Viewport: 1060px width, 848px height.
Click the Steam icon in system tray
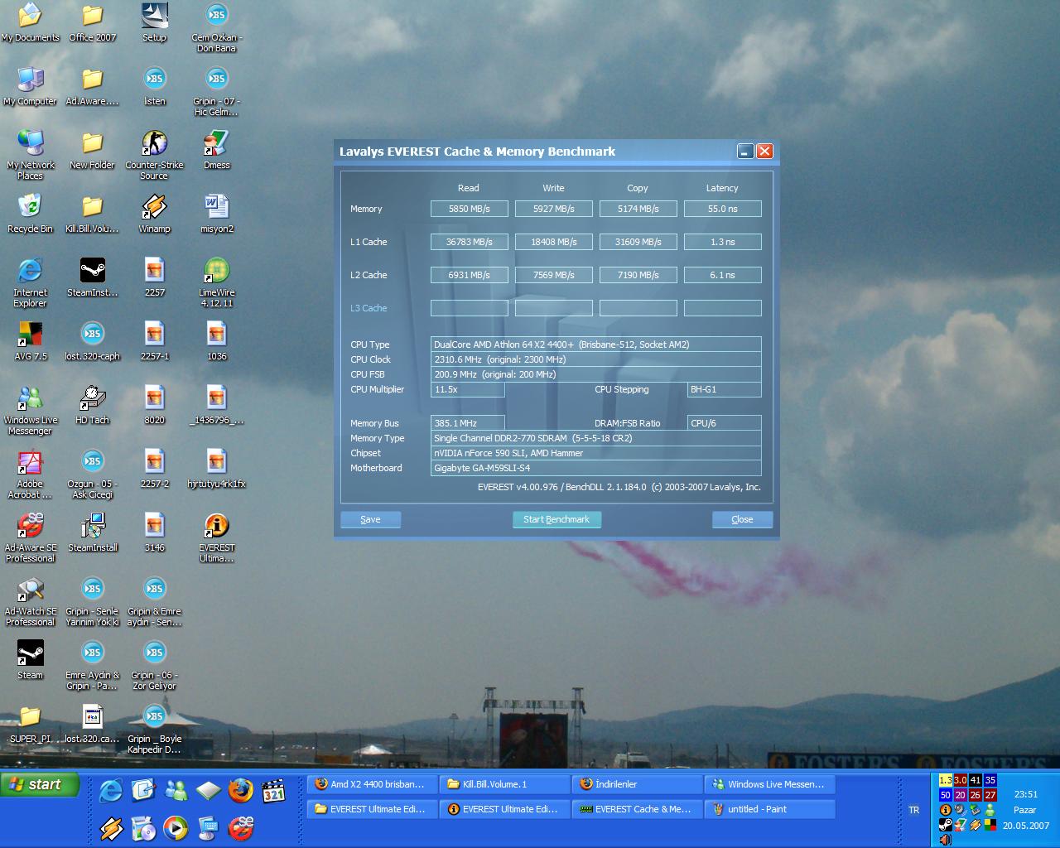pos(945,825)
